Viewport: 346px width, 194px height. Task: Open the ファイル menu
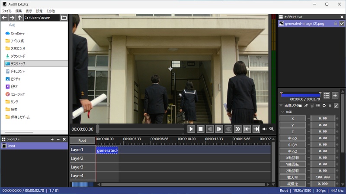point(7,10)
